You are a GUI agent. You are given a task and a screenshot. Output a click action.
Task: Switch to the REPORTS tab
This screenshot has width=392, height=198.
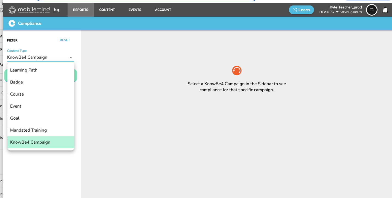pos(80,10)
